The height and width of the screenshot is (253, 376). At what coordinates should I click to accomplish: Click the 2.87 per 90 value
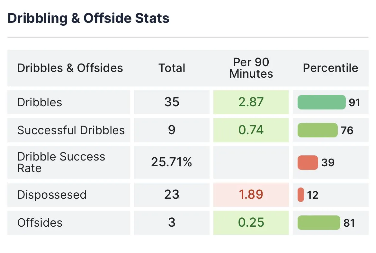point(251,102)
